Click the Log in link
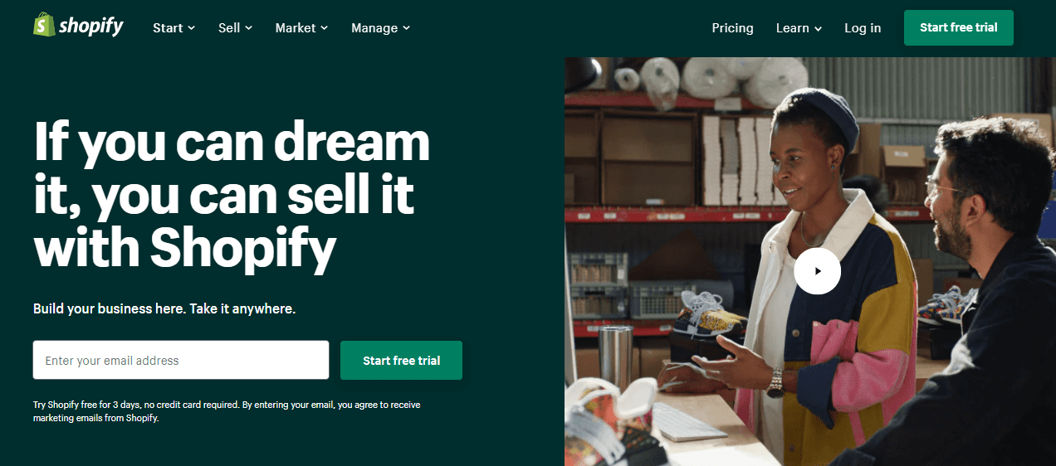Image resolution: width=1056 pixels, height=466 pixels. (863, 28)
